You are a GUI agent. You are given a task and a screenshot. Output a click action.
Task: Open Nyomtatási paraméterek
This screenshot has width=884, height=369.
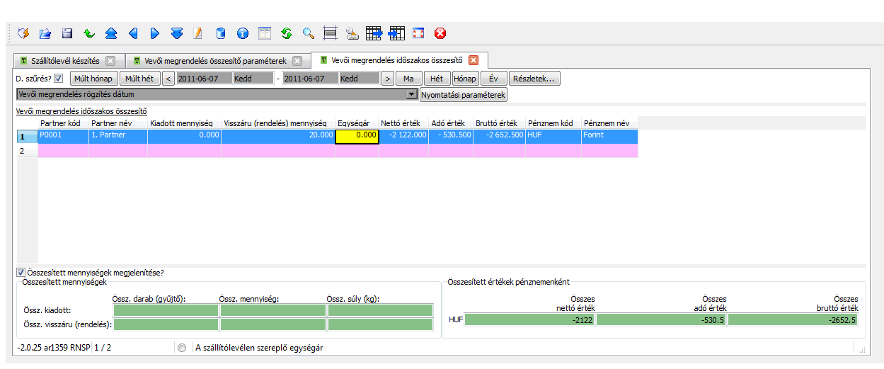pyautogui.click(x=464, y=94)
